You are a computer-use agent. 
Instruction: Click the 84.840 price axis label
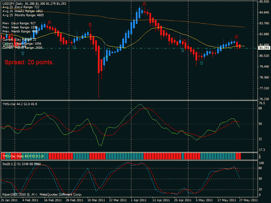coord(264,13)
